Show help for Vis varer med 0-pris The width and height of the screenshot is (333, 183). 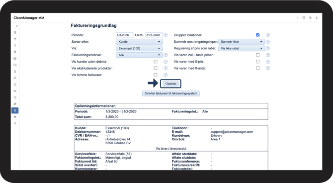(268, 62)
